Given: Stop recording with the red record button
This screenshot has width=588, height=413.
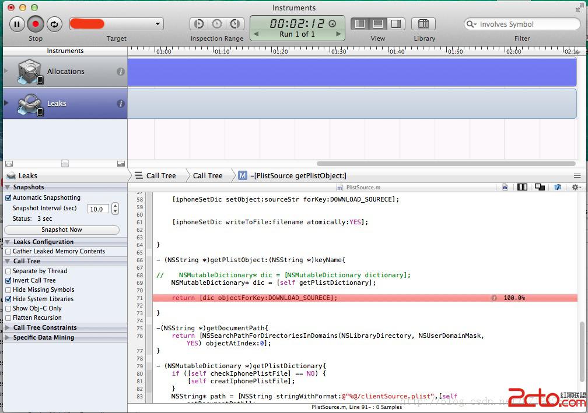Looking at the screenshot, I should click(36, 24).
